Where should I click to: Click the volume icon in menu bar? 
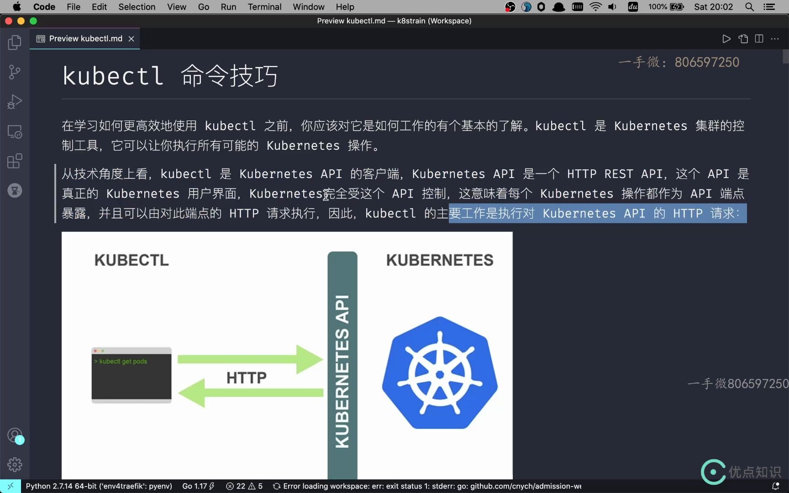[612, 7]
